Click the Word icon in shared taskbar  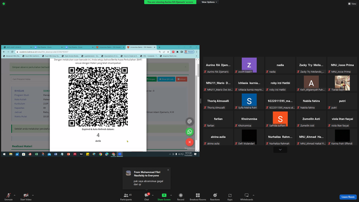(x=56, y=154)
